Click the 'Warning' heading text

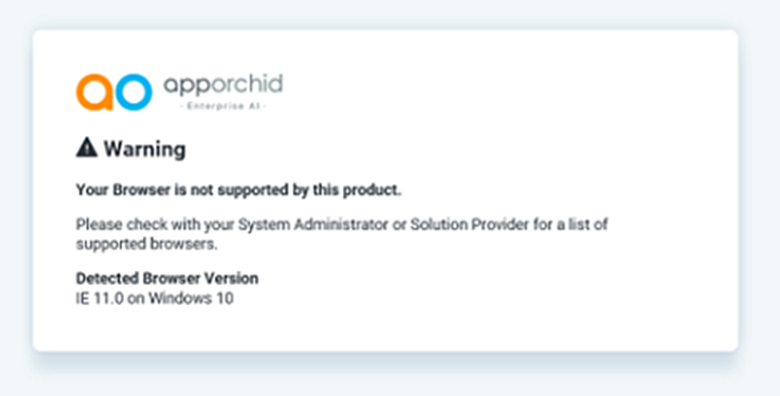pyautogui.click(x=144, y=148)
